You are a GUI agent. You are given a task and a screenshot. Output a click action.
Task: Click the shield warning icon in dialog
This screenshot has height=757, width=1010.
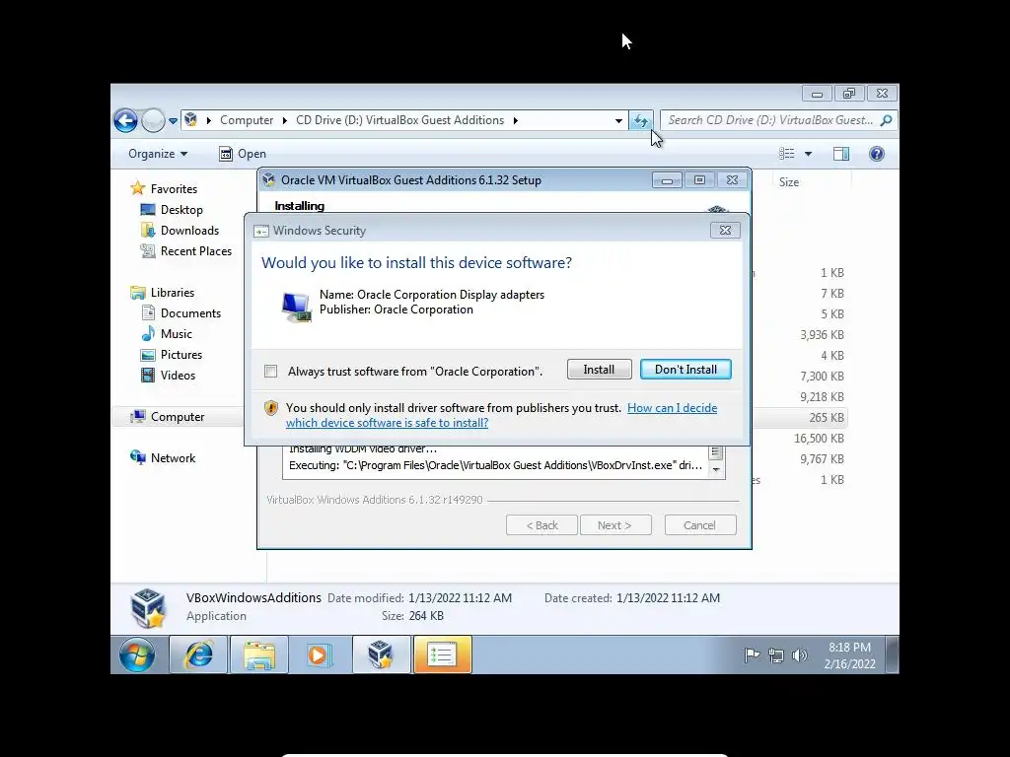coord(271,408)
